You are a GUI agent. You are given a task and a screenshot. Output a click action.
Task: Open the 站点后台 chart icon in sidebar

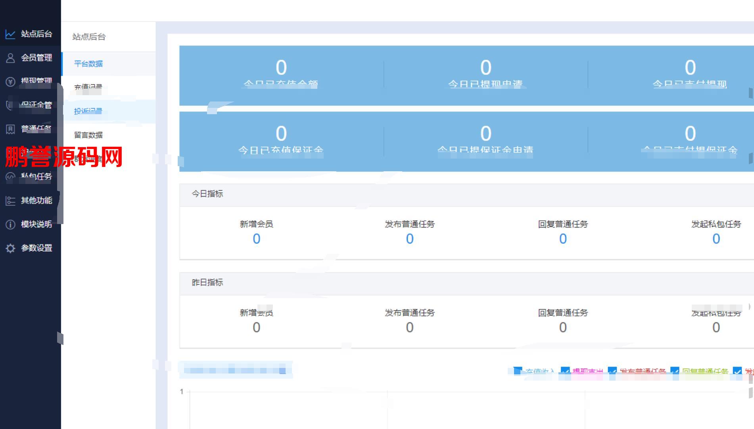[x=10, y=34]
